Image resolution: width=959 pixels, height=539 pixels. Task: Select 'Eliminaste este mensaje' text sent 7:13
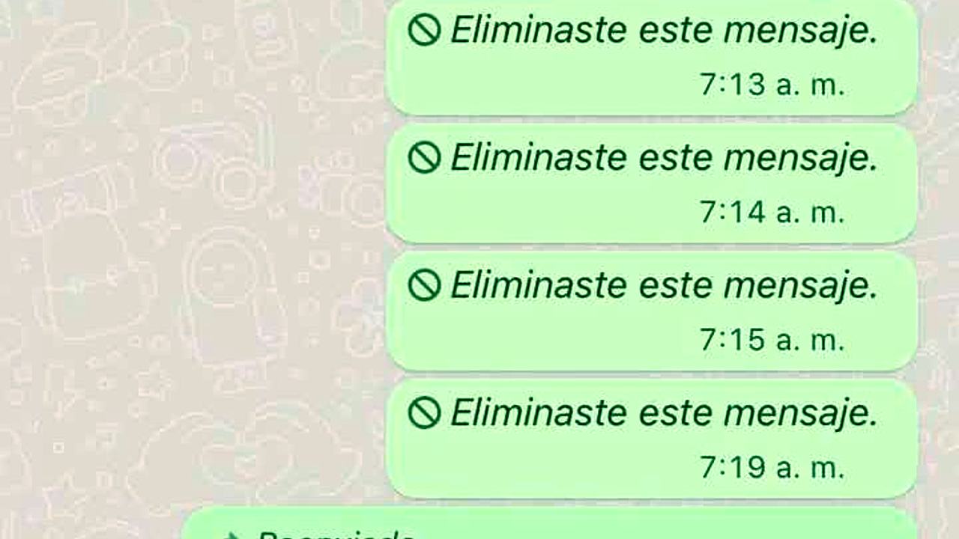point(664,31)
